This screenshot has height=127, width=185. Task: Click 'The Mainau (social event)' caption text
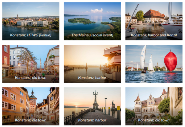92,35
